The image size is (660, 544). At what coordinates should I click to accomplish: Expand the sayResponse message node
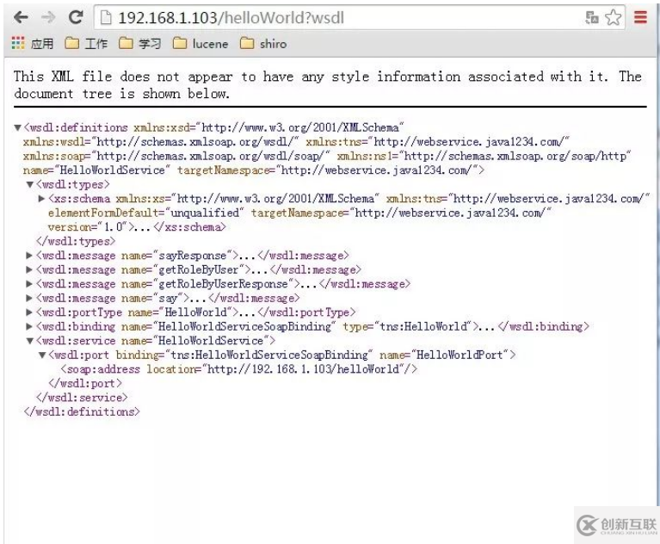pos(29,255)
